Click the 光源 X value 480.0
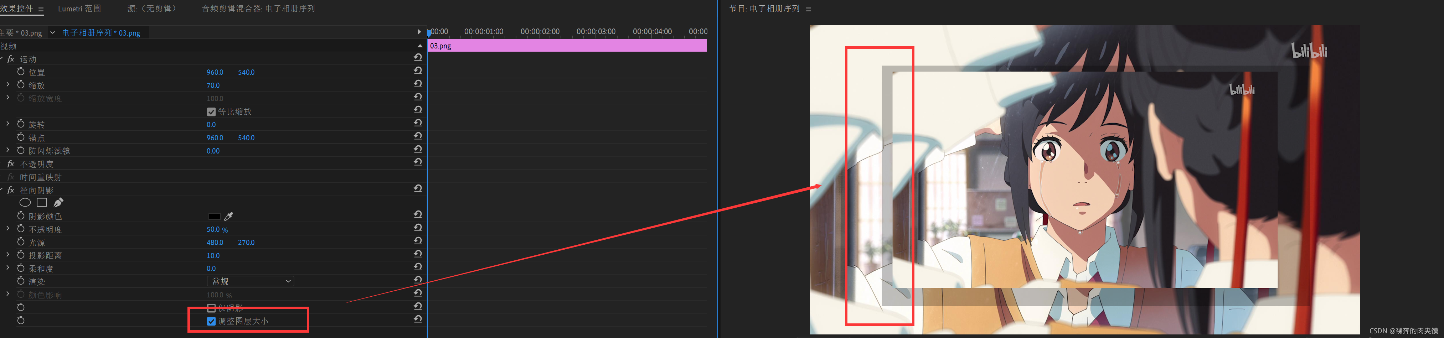 pos(215,242)
